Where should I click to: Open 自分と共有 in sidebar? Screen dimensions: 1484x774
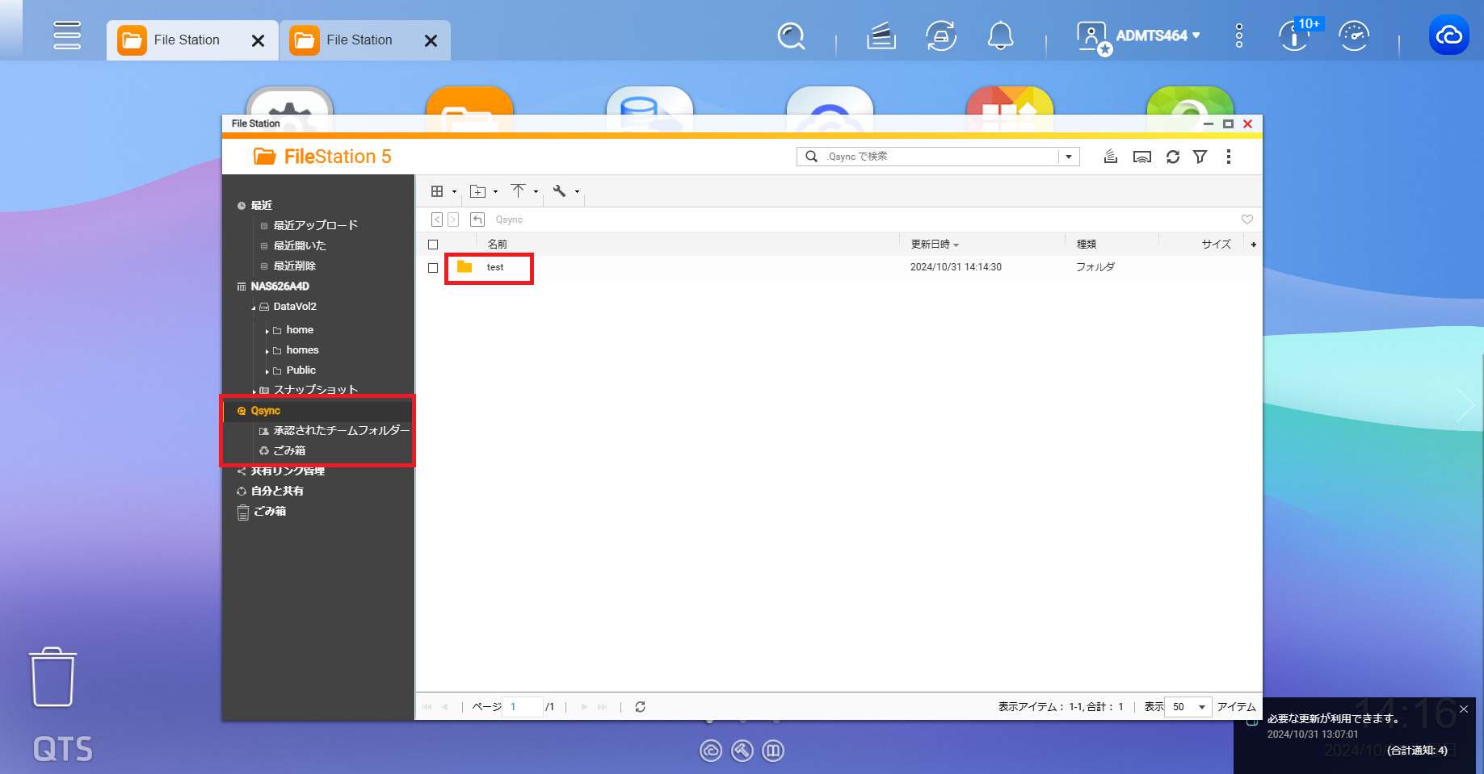[277, 491]
